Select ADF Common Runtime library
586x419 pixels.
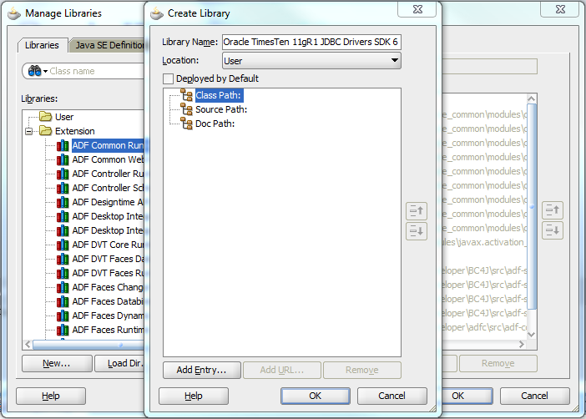coord(108,145)
